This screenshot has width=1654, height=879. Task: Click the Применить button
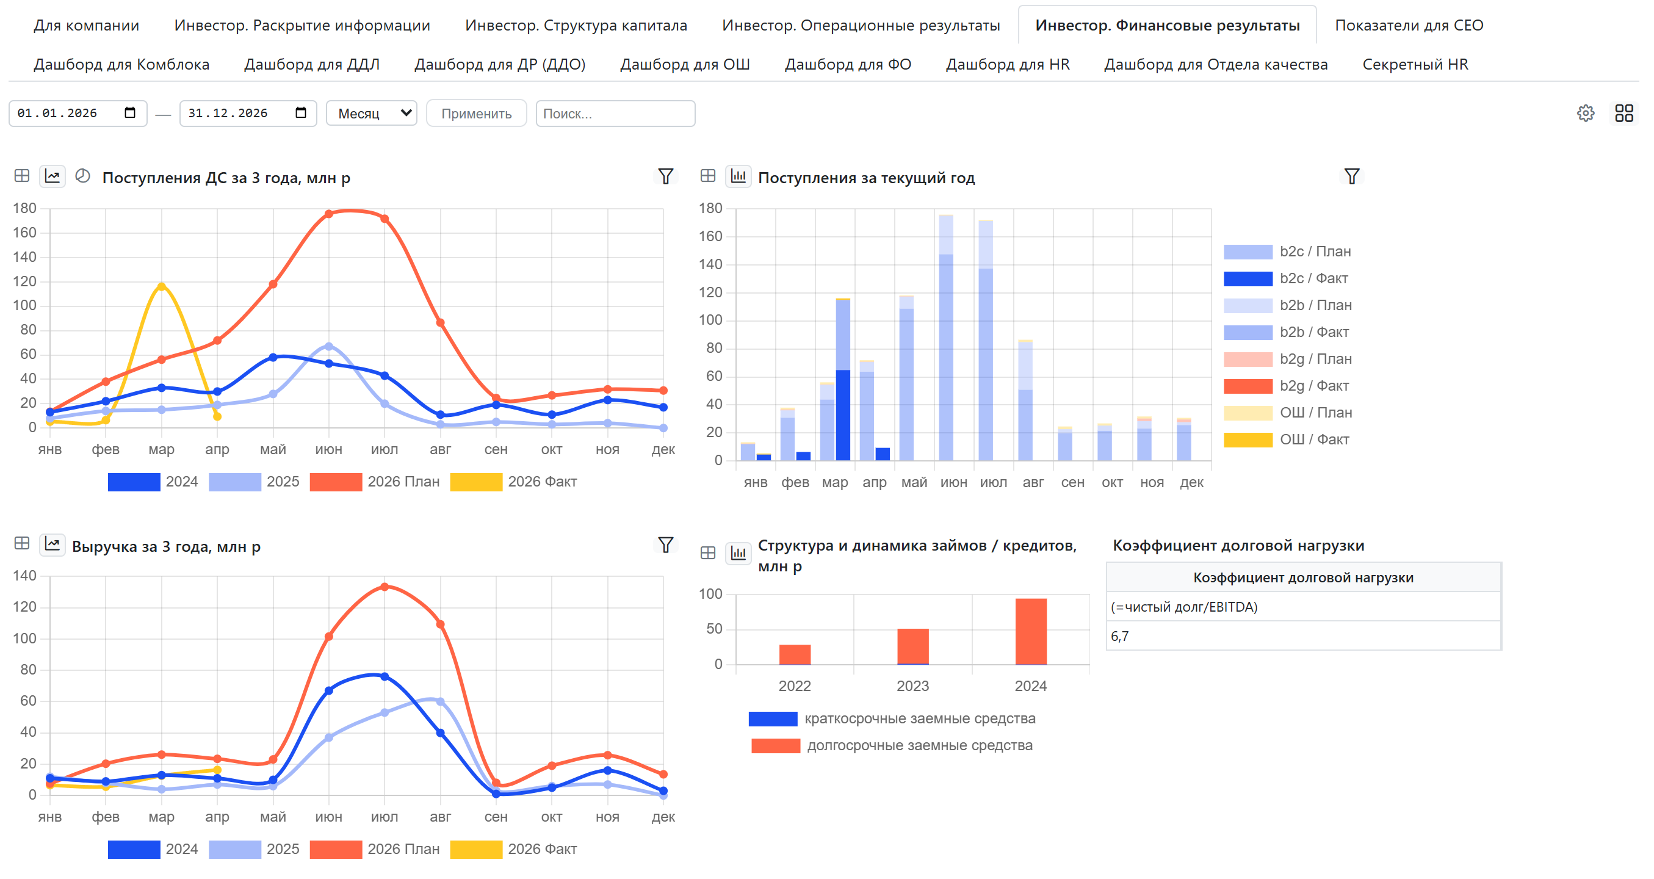(x=476, y=114)
